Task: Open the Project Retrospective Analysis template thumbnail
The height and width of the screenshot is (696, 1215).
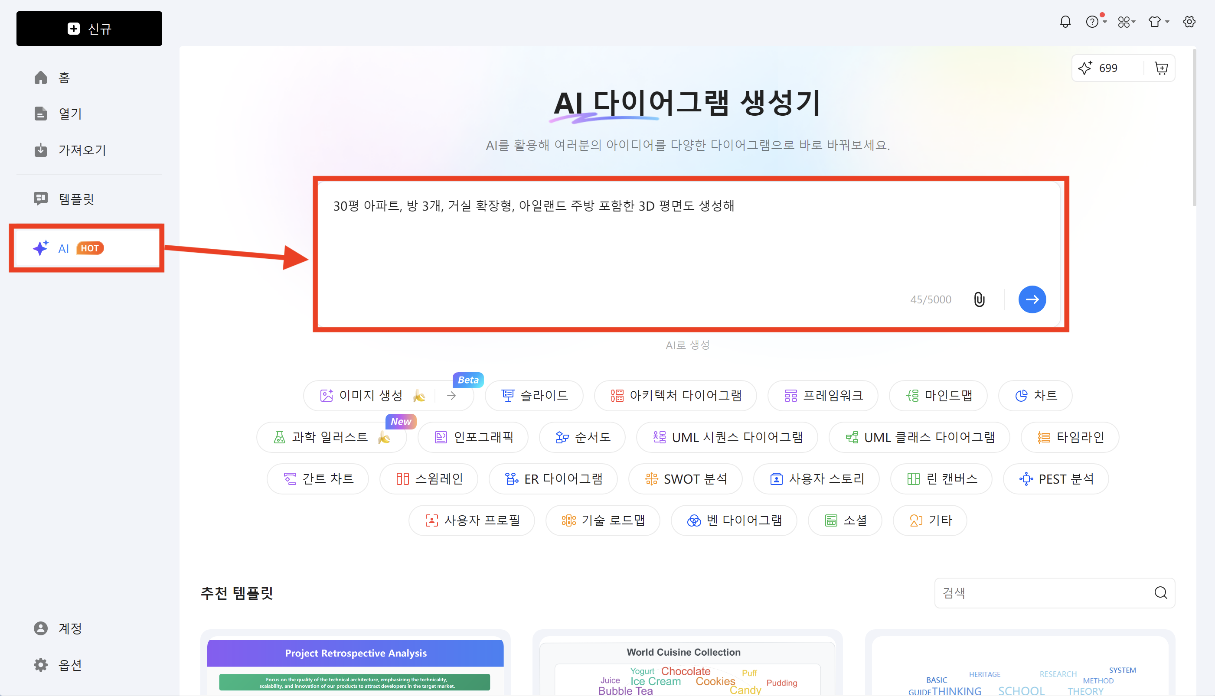Action: tap(355, 665)
